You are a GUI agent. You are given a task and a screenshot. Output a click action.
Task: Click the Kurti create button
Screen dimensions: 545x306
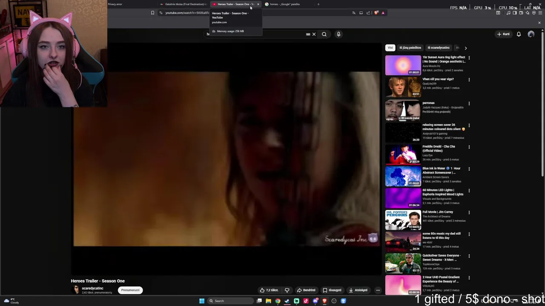tap(503, 34)
